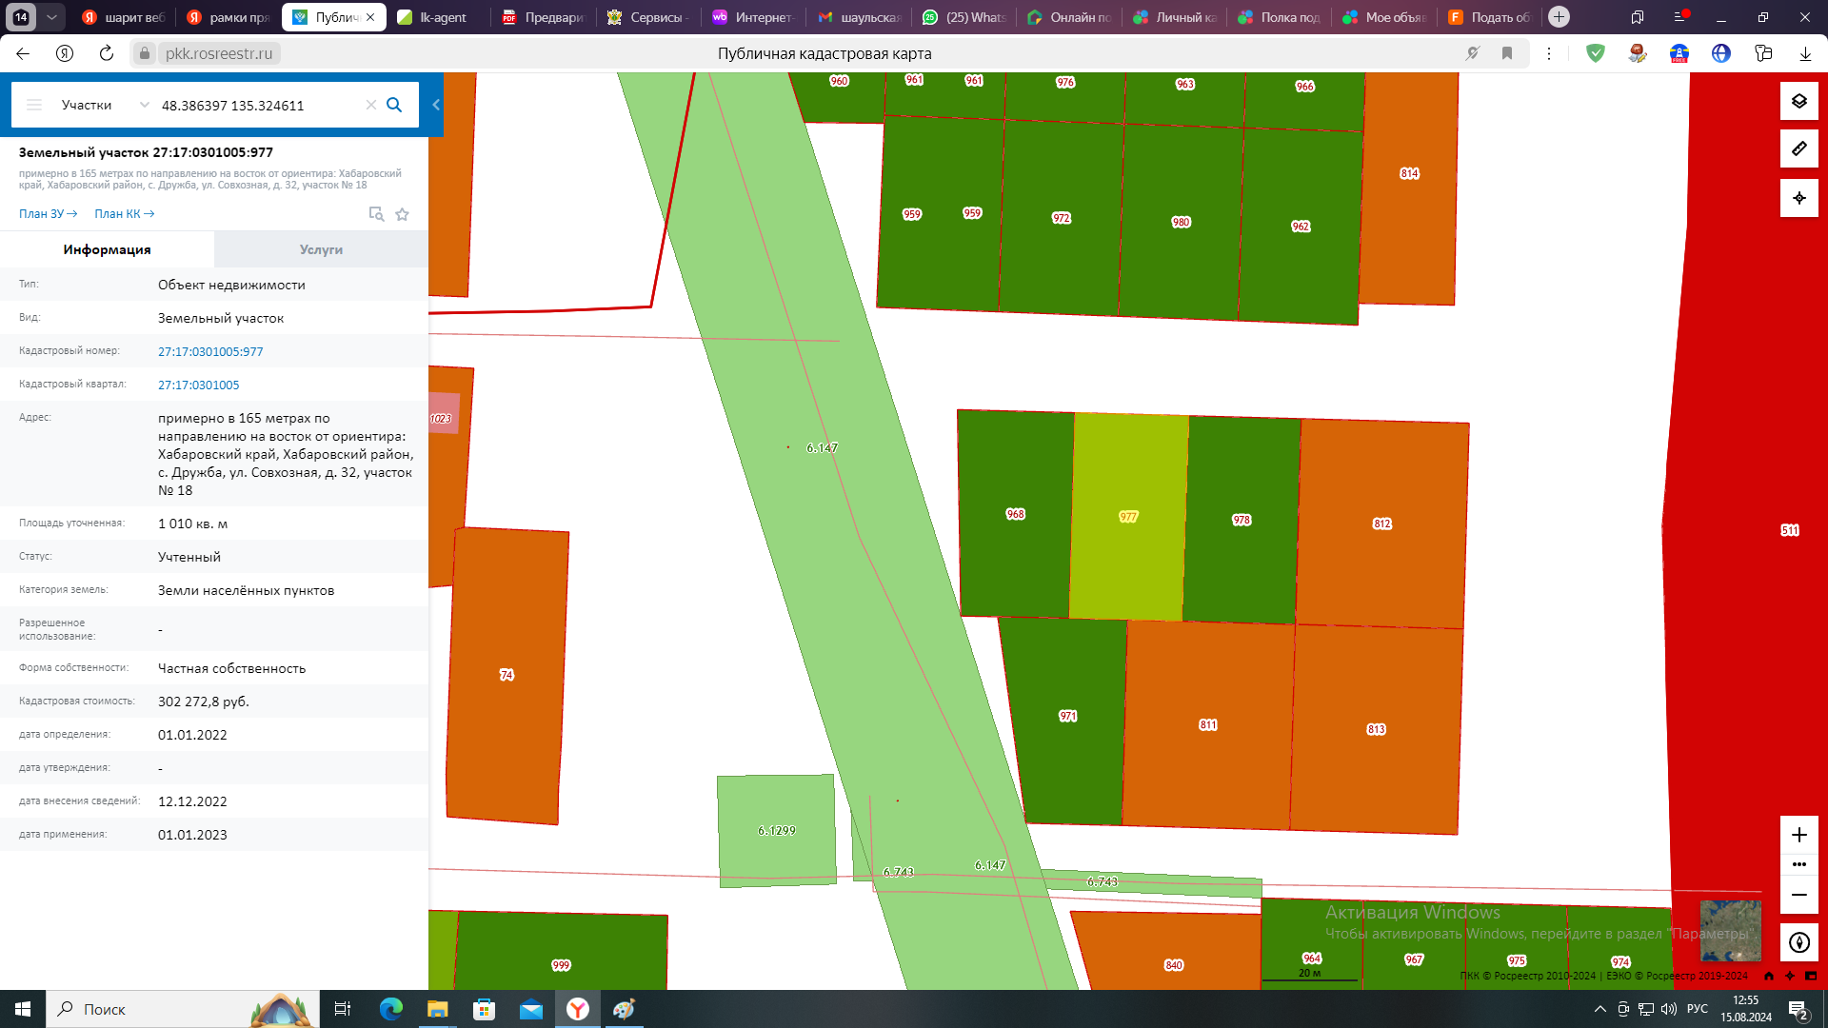This screenshot has height=1028, width=1828.
Task: Collapse the left info panel arrow
Action: [436, 105]
